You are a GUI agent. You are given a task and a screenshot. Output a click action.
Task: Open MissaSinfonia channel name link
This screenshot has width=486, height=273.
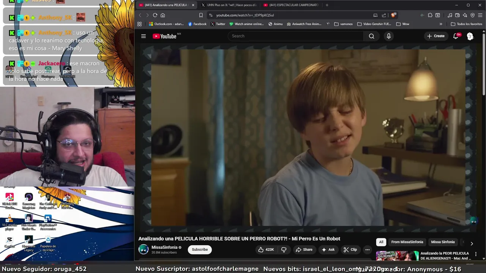(x=164, y=247)
